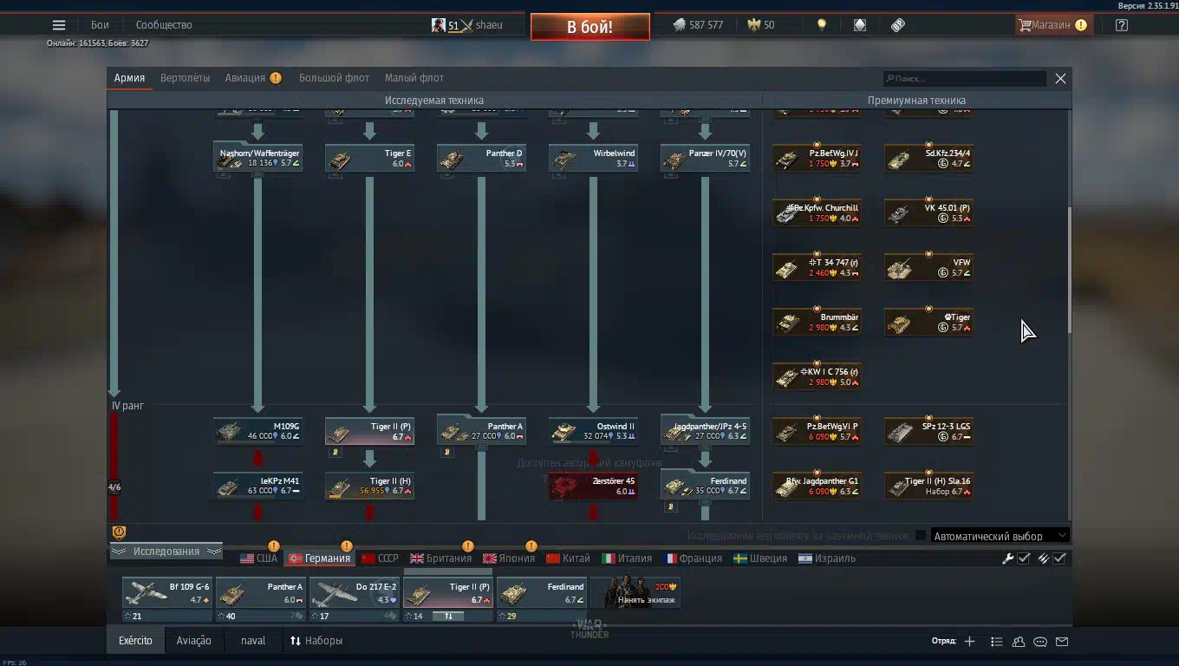Click the VFW premium tank icon
This screenshot has width=1179, height=666.
(x=900, y=269)
